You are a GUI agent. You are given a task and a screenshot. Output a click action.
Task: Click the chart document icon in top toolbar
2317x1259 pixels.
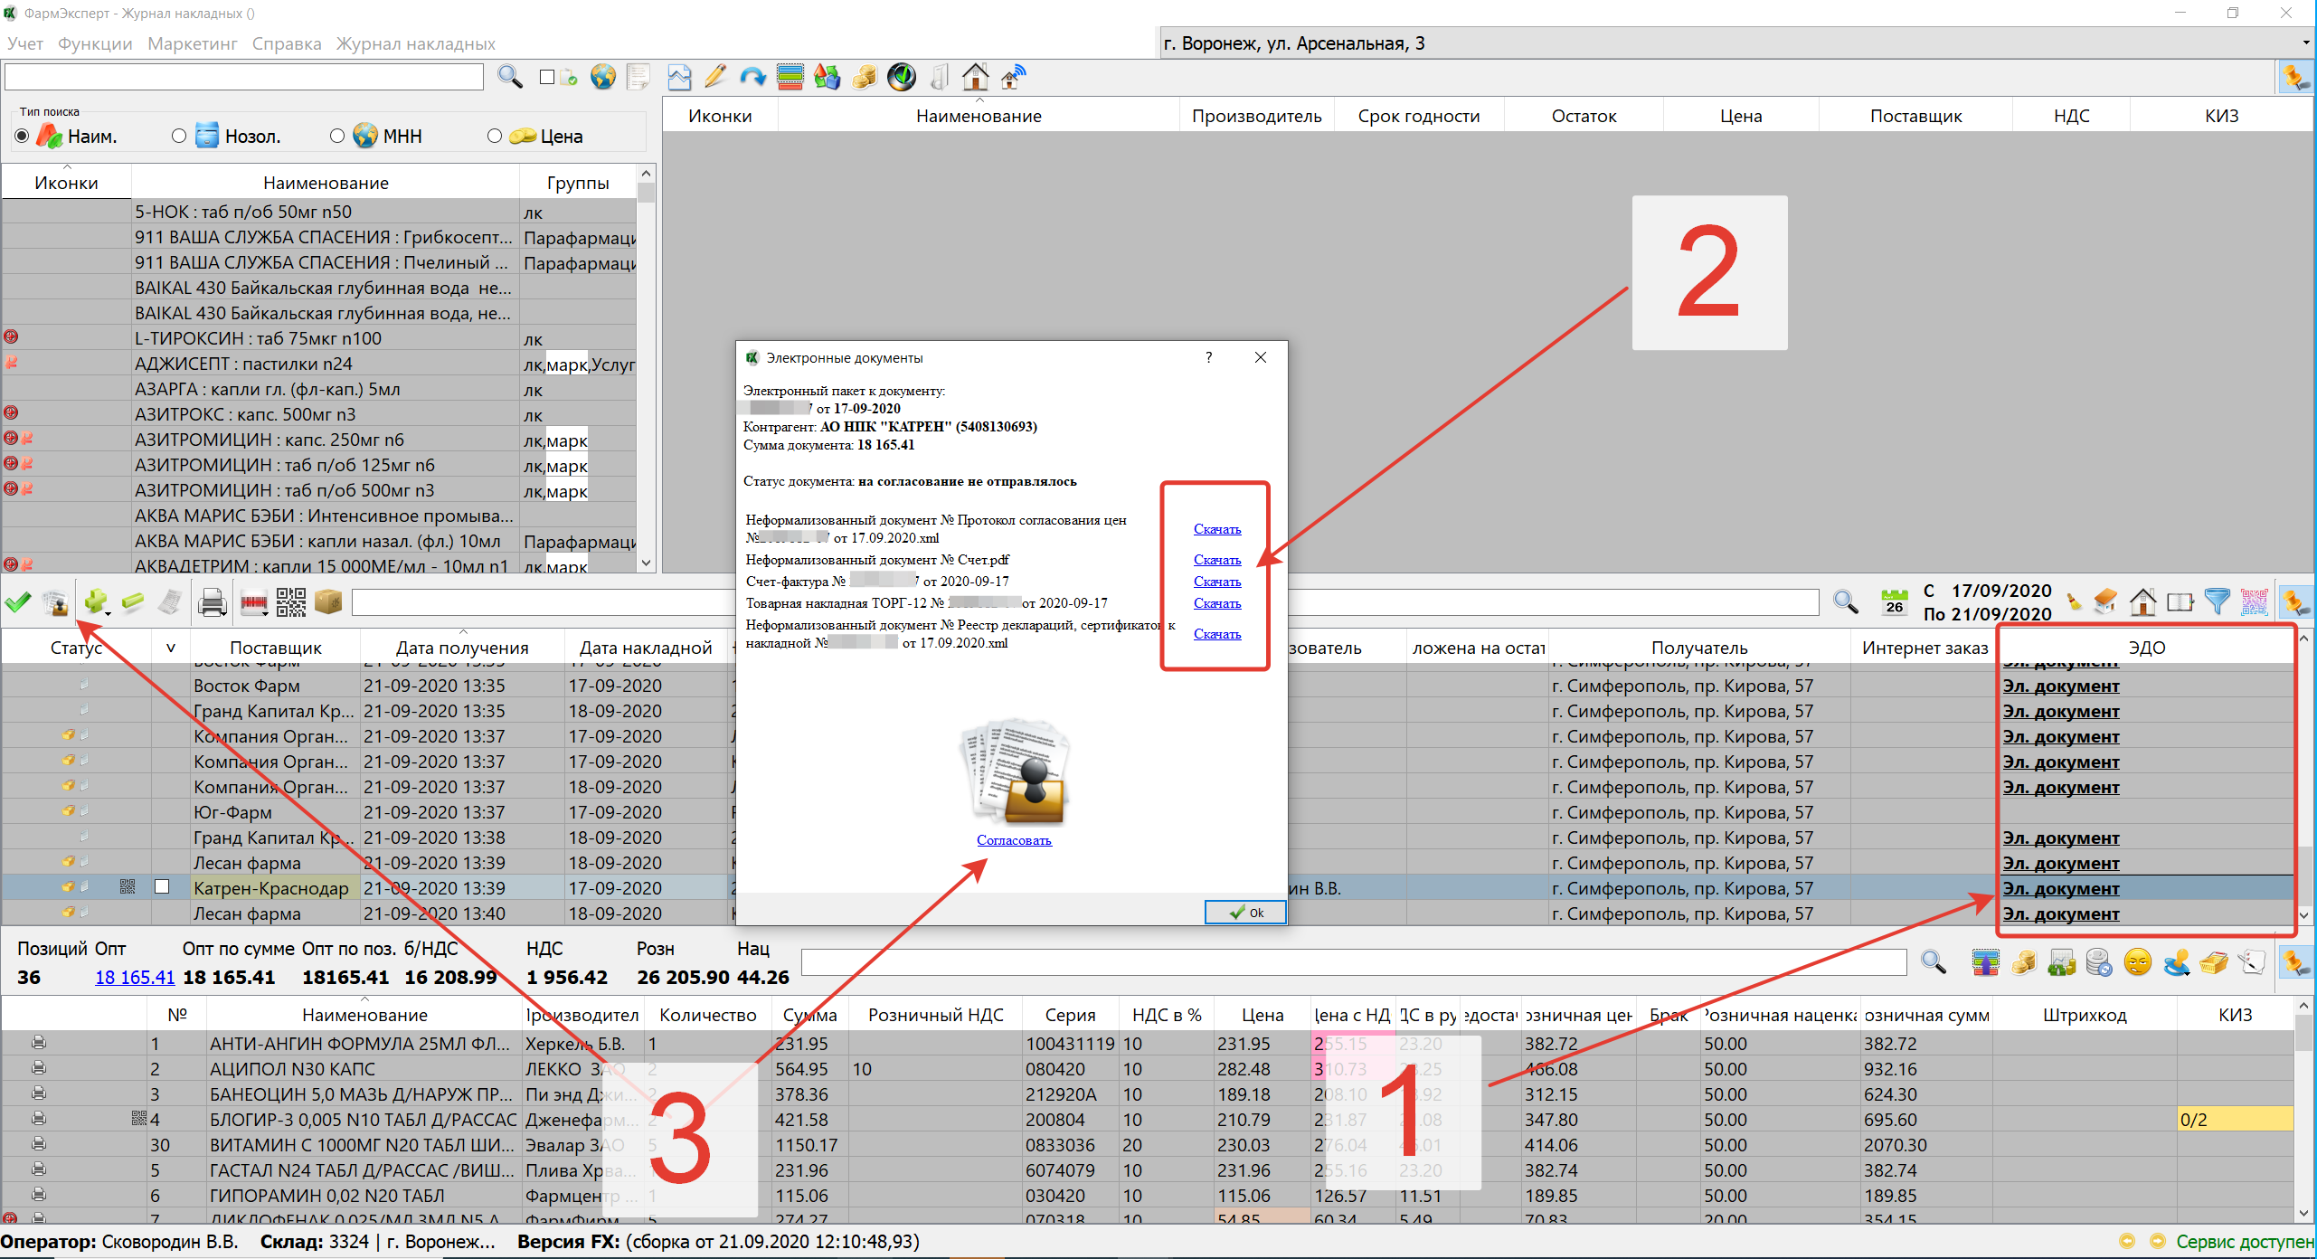click(x=679, y=78)
